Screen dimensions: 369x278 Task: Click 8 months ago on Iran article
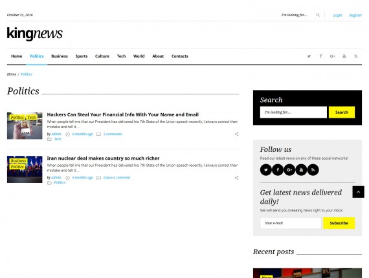(83, 178)
